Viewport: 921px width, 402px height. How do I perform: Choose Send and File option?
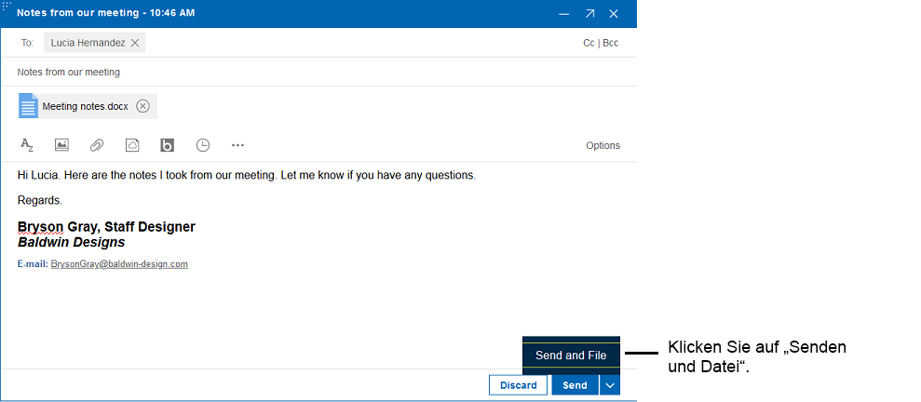click(571, 355)
